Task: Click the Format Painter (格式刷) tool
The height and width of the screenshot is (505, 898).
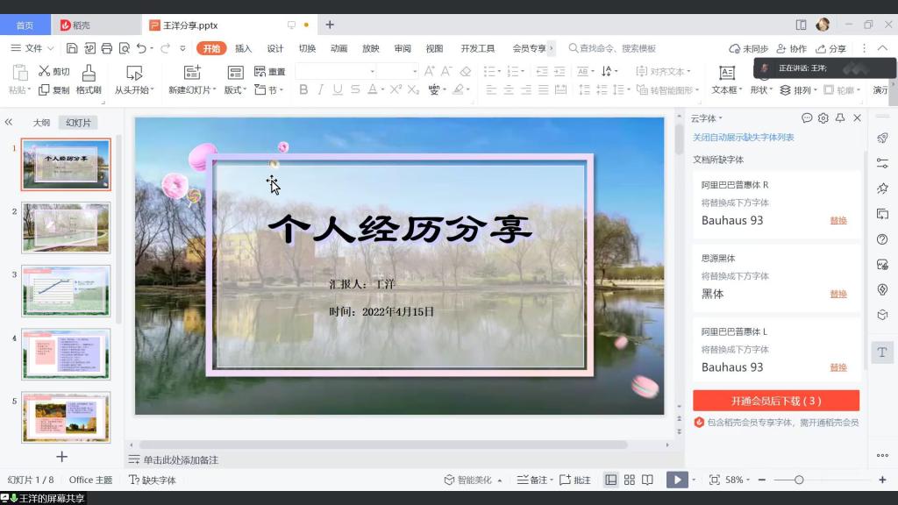Action: coord(88,79)
